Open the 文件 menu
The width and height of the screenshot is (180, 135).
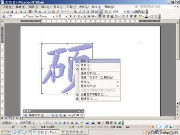(x=8, y=7)
